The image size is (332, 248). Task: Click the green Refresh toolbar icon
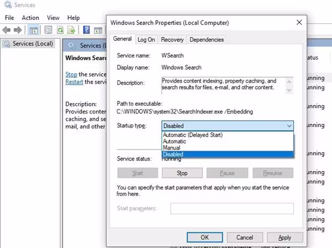60,30
